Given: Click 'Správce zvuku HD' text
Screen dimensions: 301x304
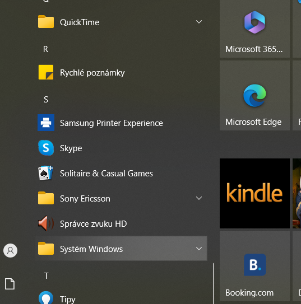Looking at the screenshot, I should [x=94, y=224].
